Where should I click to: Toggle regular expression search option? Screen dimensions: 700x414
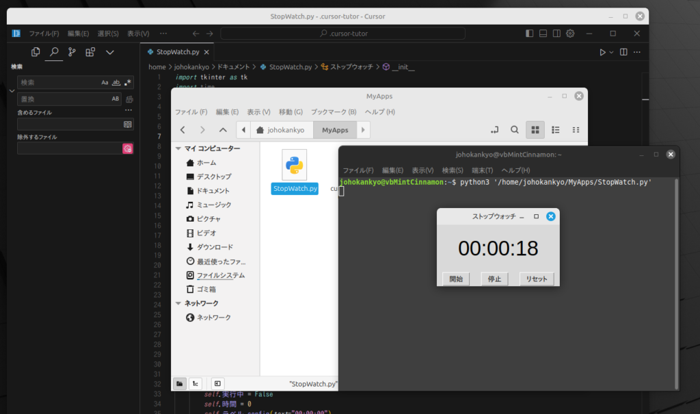click(128, 82)
